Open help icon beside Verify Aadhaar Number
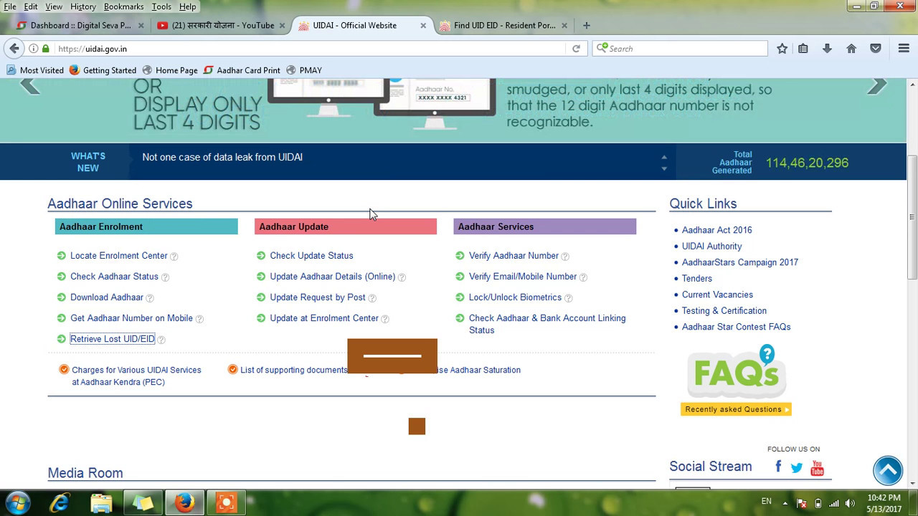 click(x=565, y=257)
